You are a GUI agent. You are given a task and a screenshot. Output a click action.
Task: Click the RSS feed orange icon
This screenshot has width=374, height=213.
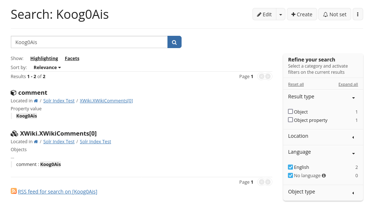click(x=14, y=191)
